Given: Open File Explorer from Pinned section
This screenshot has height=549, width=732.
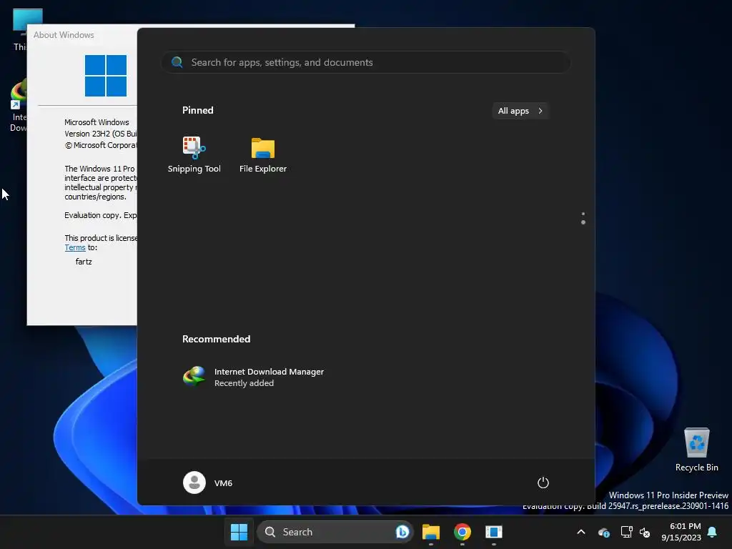Looking at the screenshot, I should [x=263, y=154].
